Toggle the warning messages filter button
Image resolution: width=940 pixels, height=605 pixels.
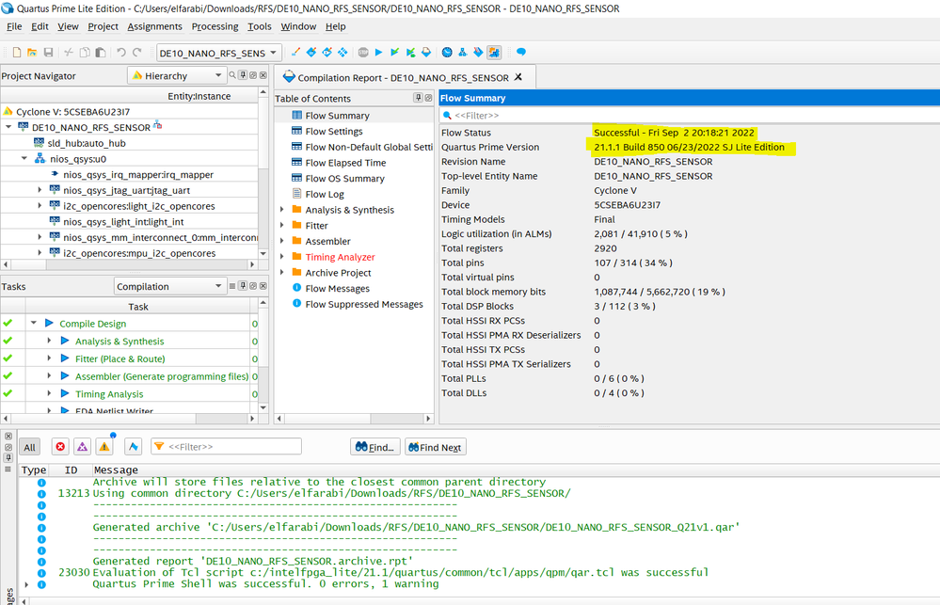pos(104,447)
